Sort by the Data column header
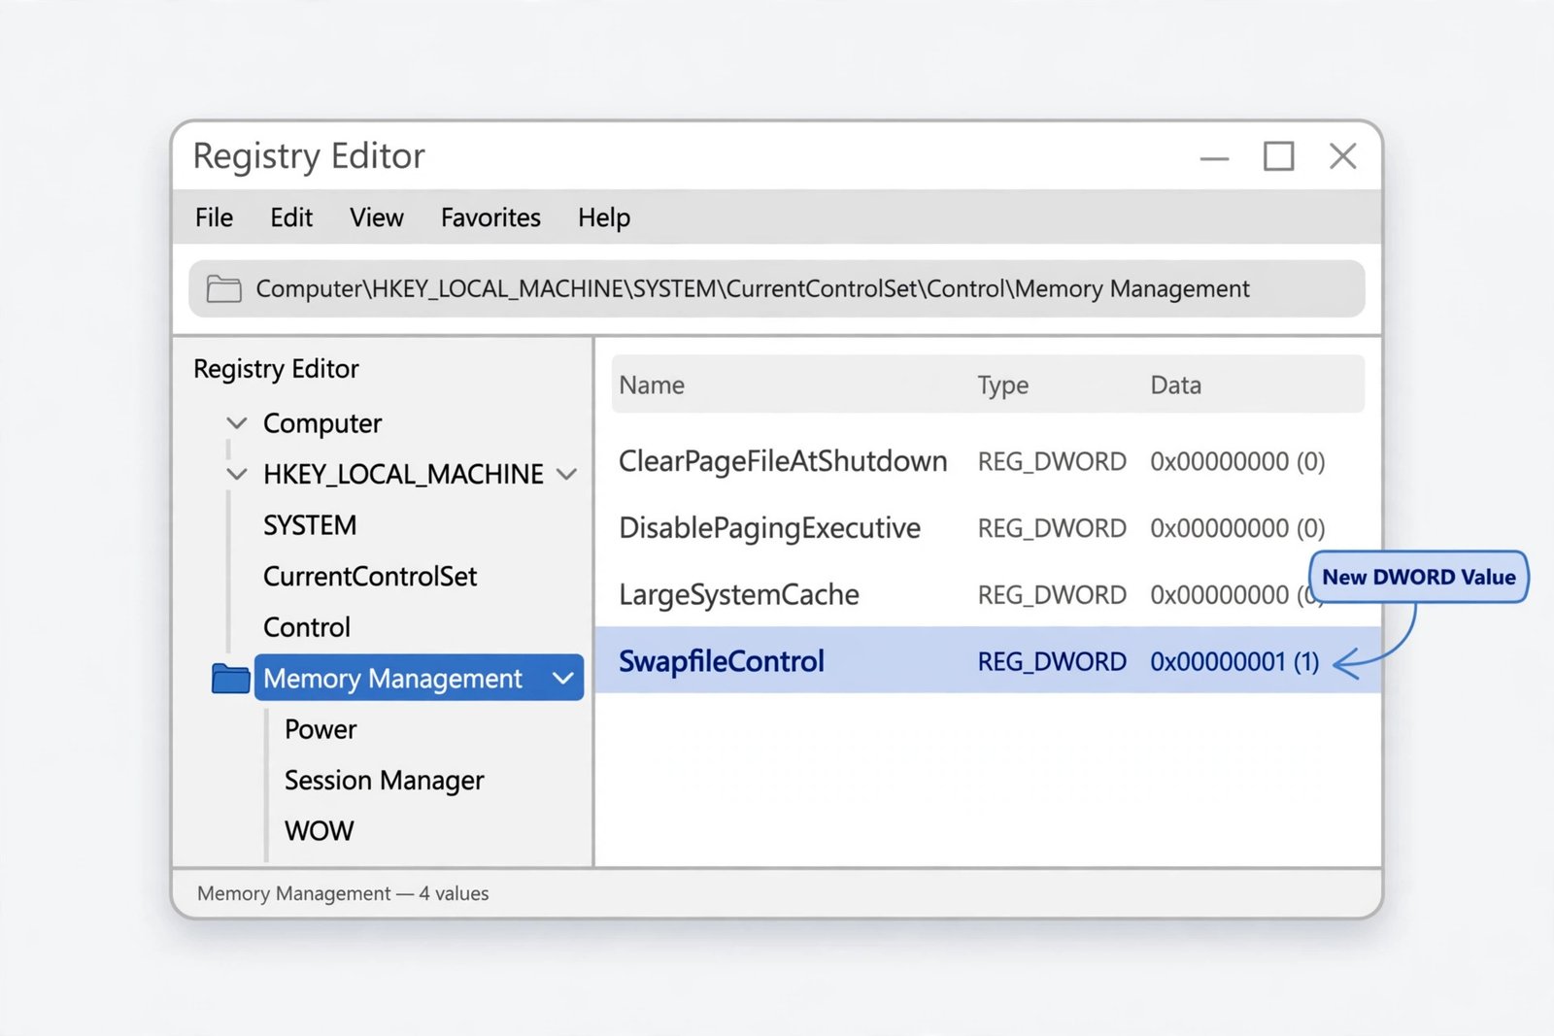1554x1036 pixels. (x=1175, y=385)
